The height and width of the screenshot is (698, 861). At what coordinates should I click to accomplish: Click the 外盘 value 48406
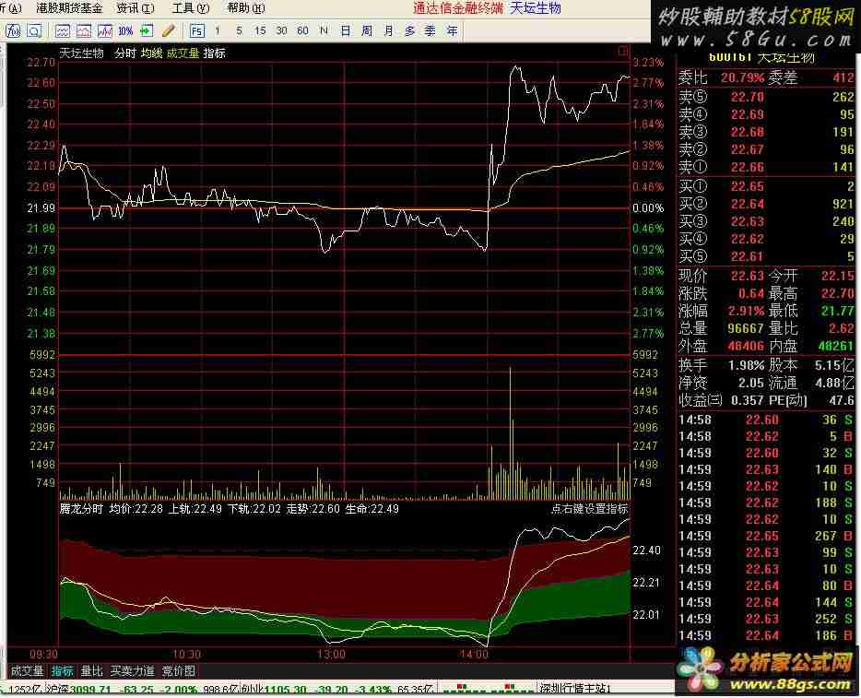point(746,346)
